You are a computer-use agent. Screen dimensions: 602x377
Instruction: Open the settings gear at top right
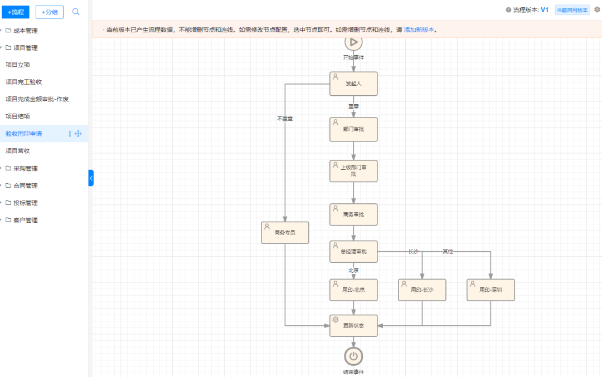597,10
